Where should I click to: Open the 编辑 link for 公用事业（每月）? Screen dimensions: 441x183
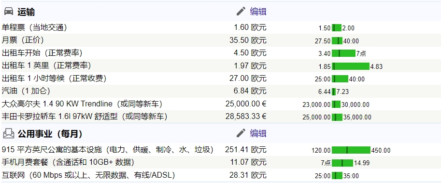(x=258, y=133)
